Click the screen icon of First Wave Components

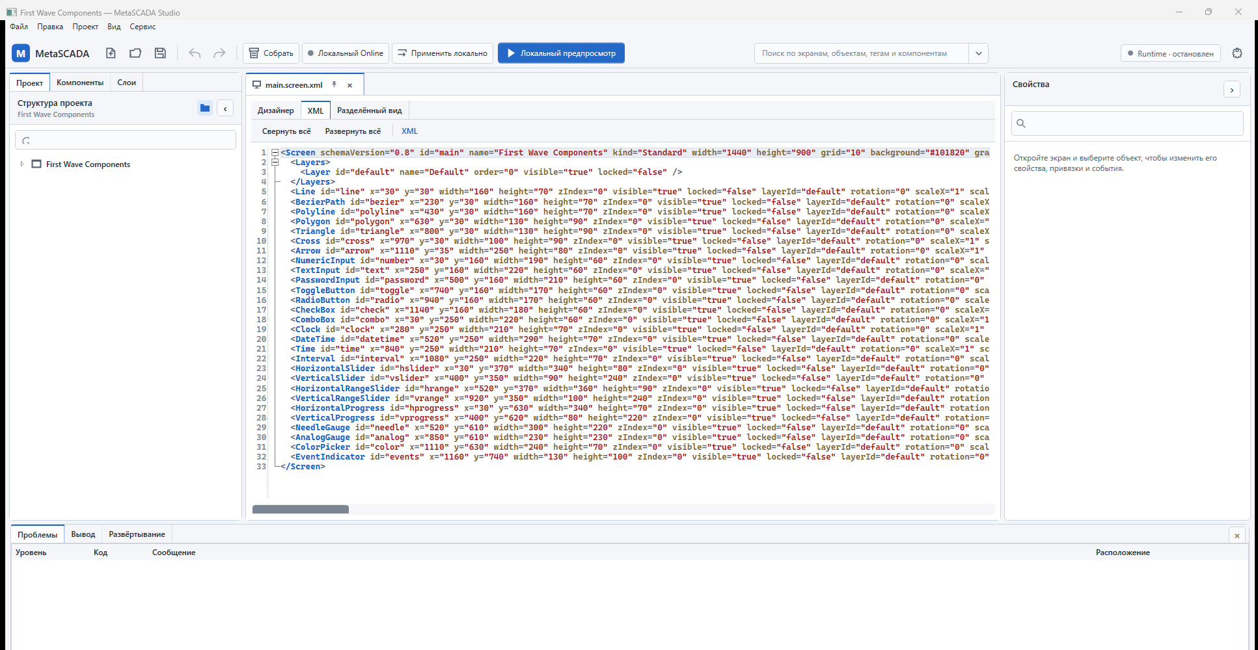tap(36, 164)
